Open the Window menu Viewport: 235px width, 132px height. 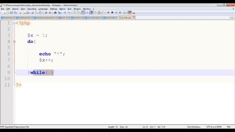click(87, 9)
